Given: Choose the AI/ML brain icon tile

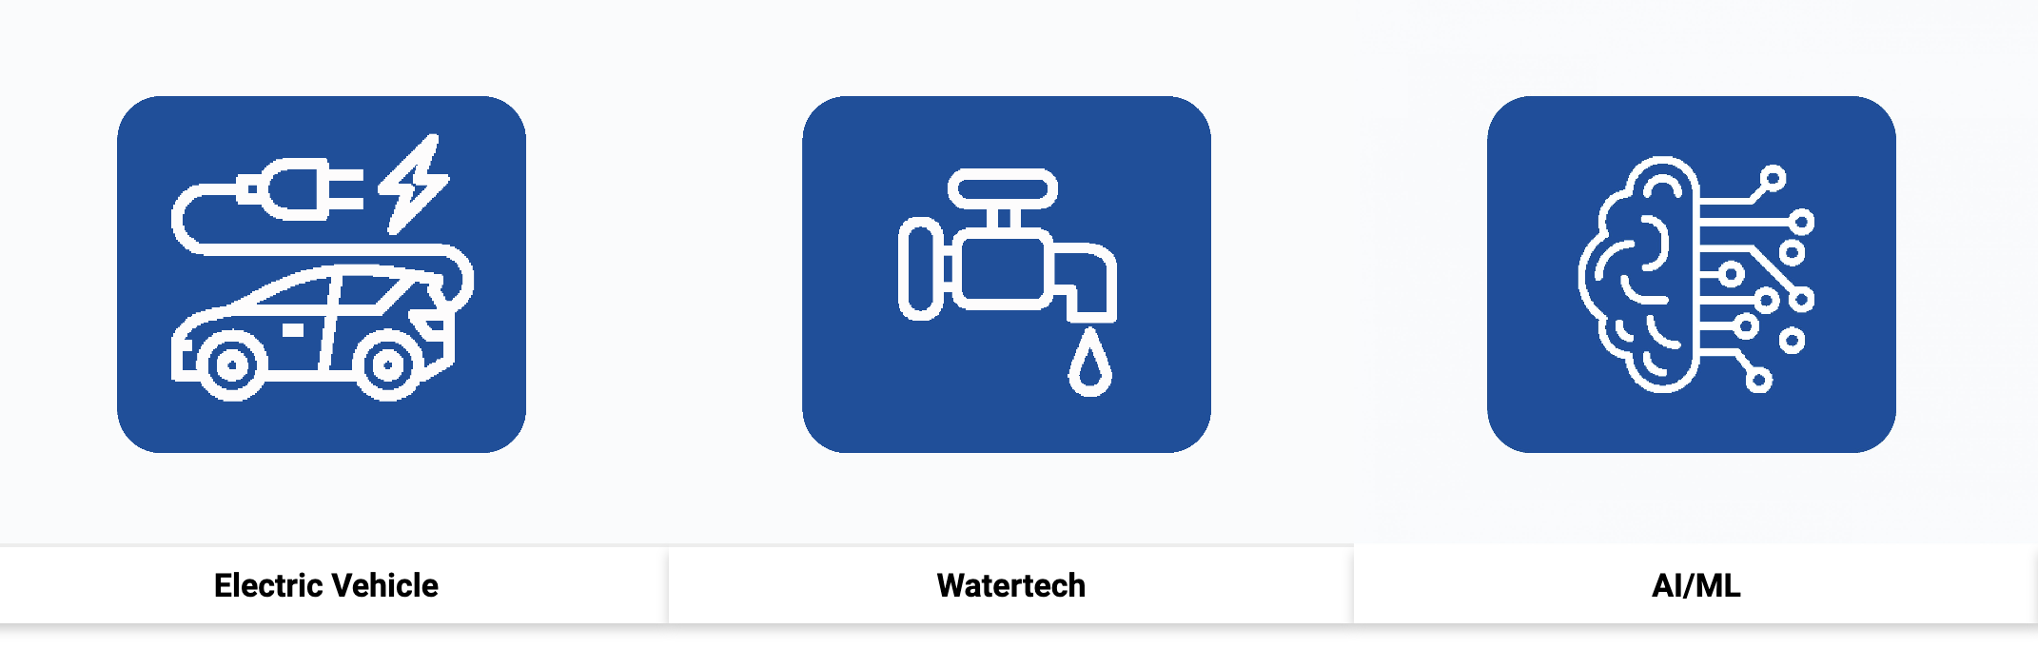Looking at the screenshot, I should (x=1692, y=274).
